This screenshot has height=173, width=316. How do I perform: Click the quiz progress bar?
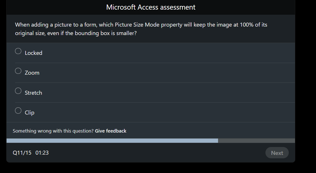click(151, 140)
